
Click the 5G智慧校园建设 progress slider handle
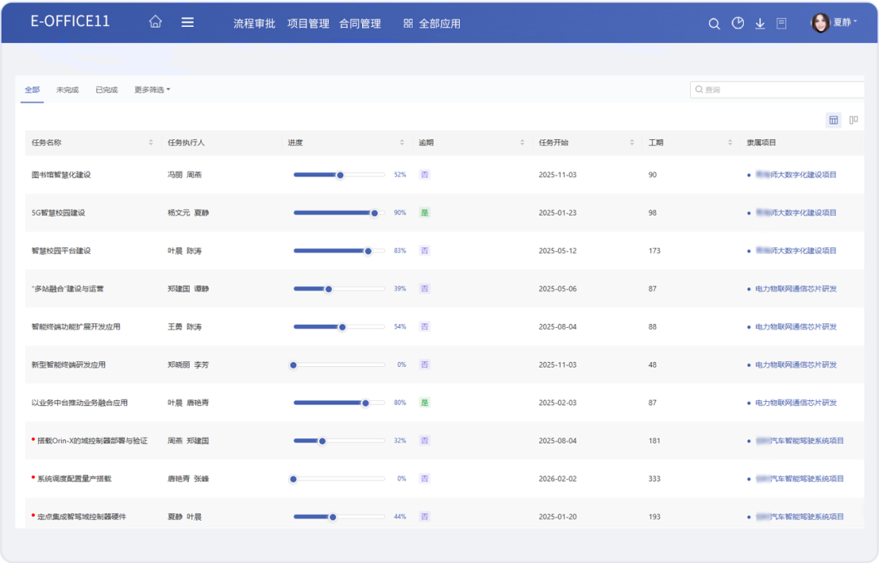click(x=374, y=213)
